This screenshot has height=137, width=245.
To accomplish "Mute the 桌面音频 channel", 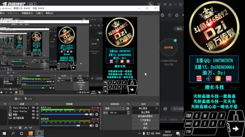I will click(x=91, y=125).
